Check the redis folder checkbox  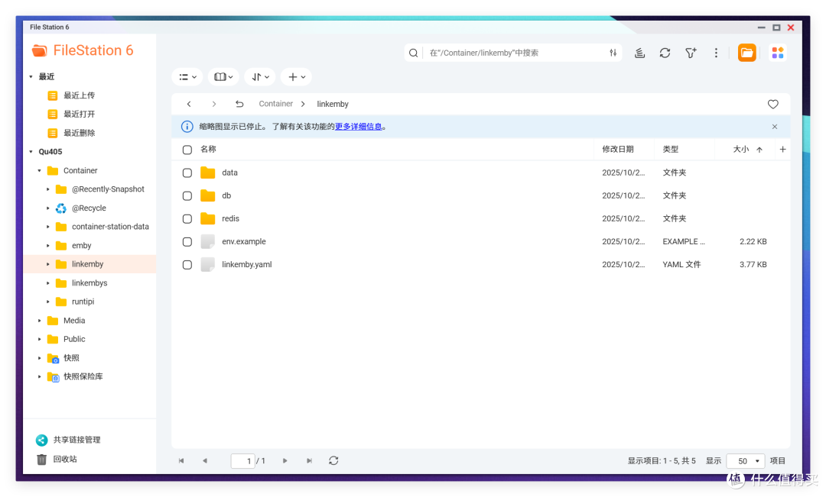point(187,219)
